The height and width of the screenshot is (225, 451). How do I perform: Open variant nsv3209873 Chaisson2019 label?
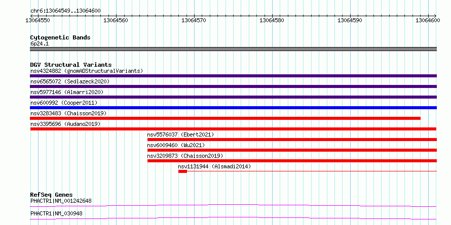pos(185,156)
